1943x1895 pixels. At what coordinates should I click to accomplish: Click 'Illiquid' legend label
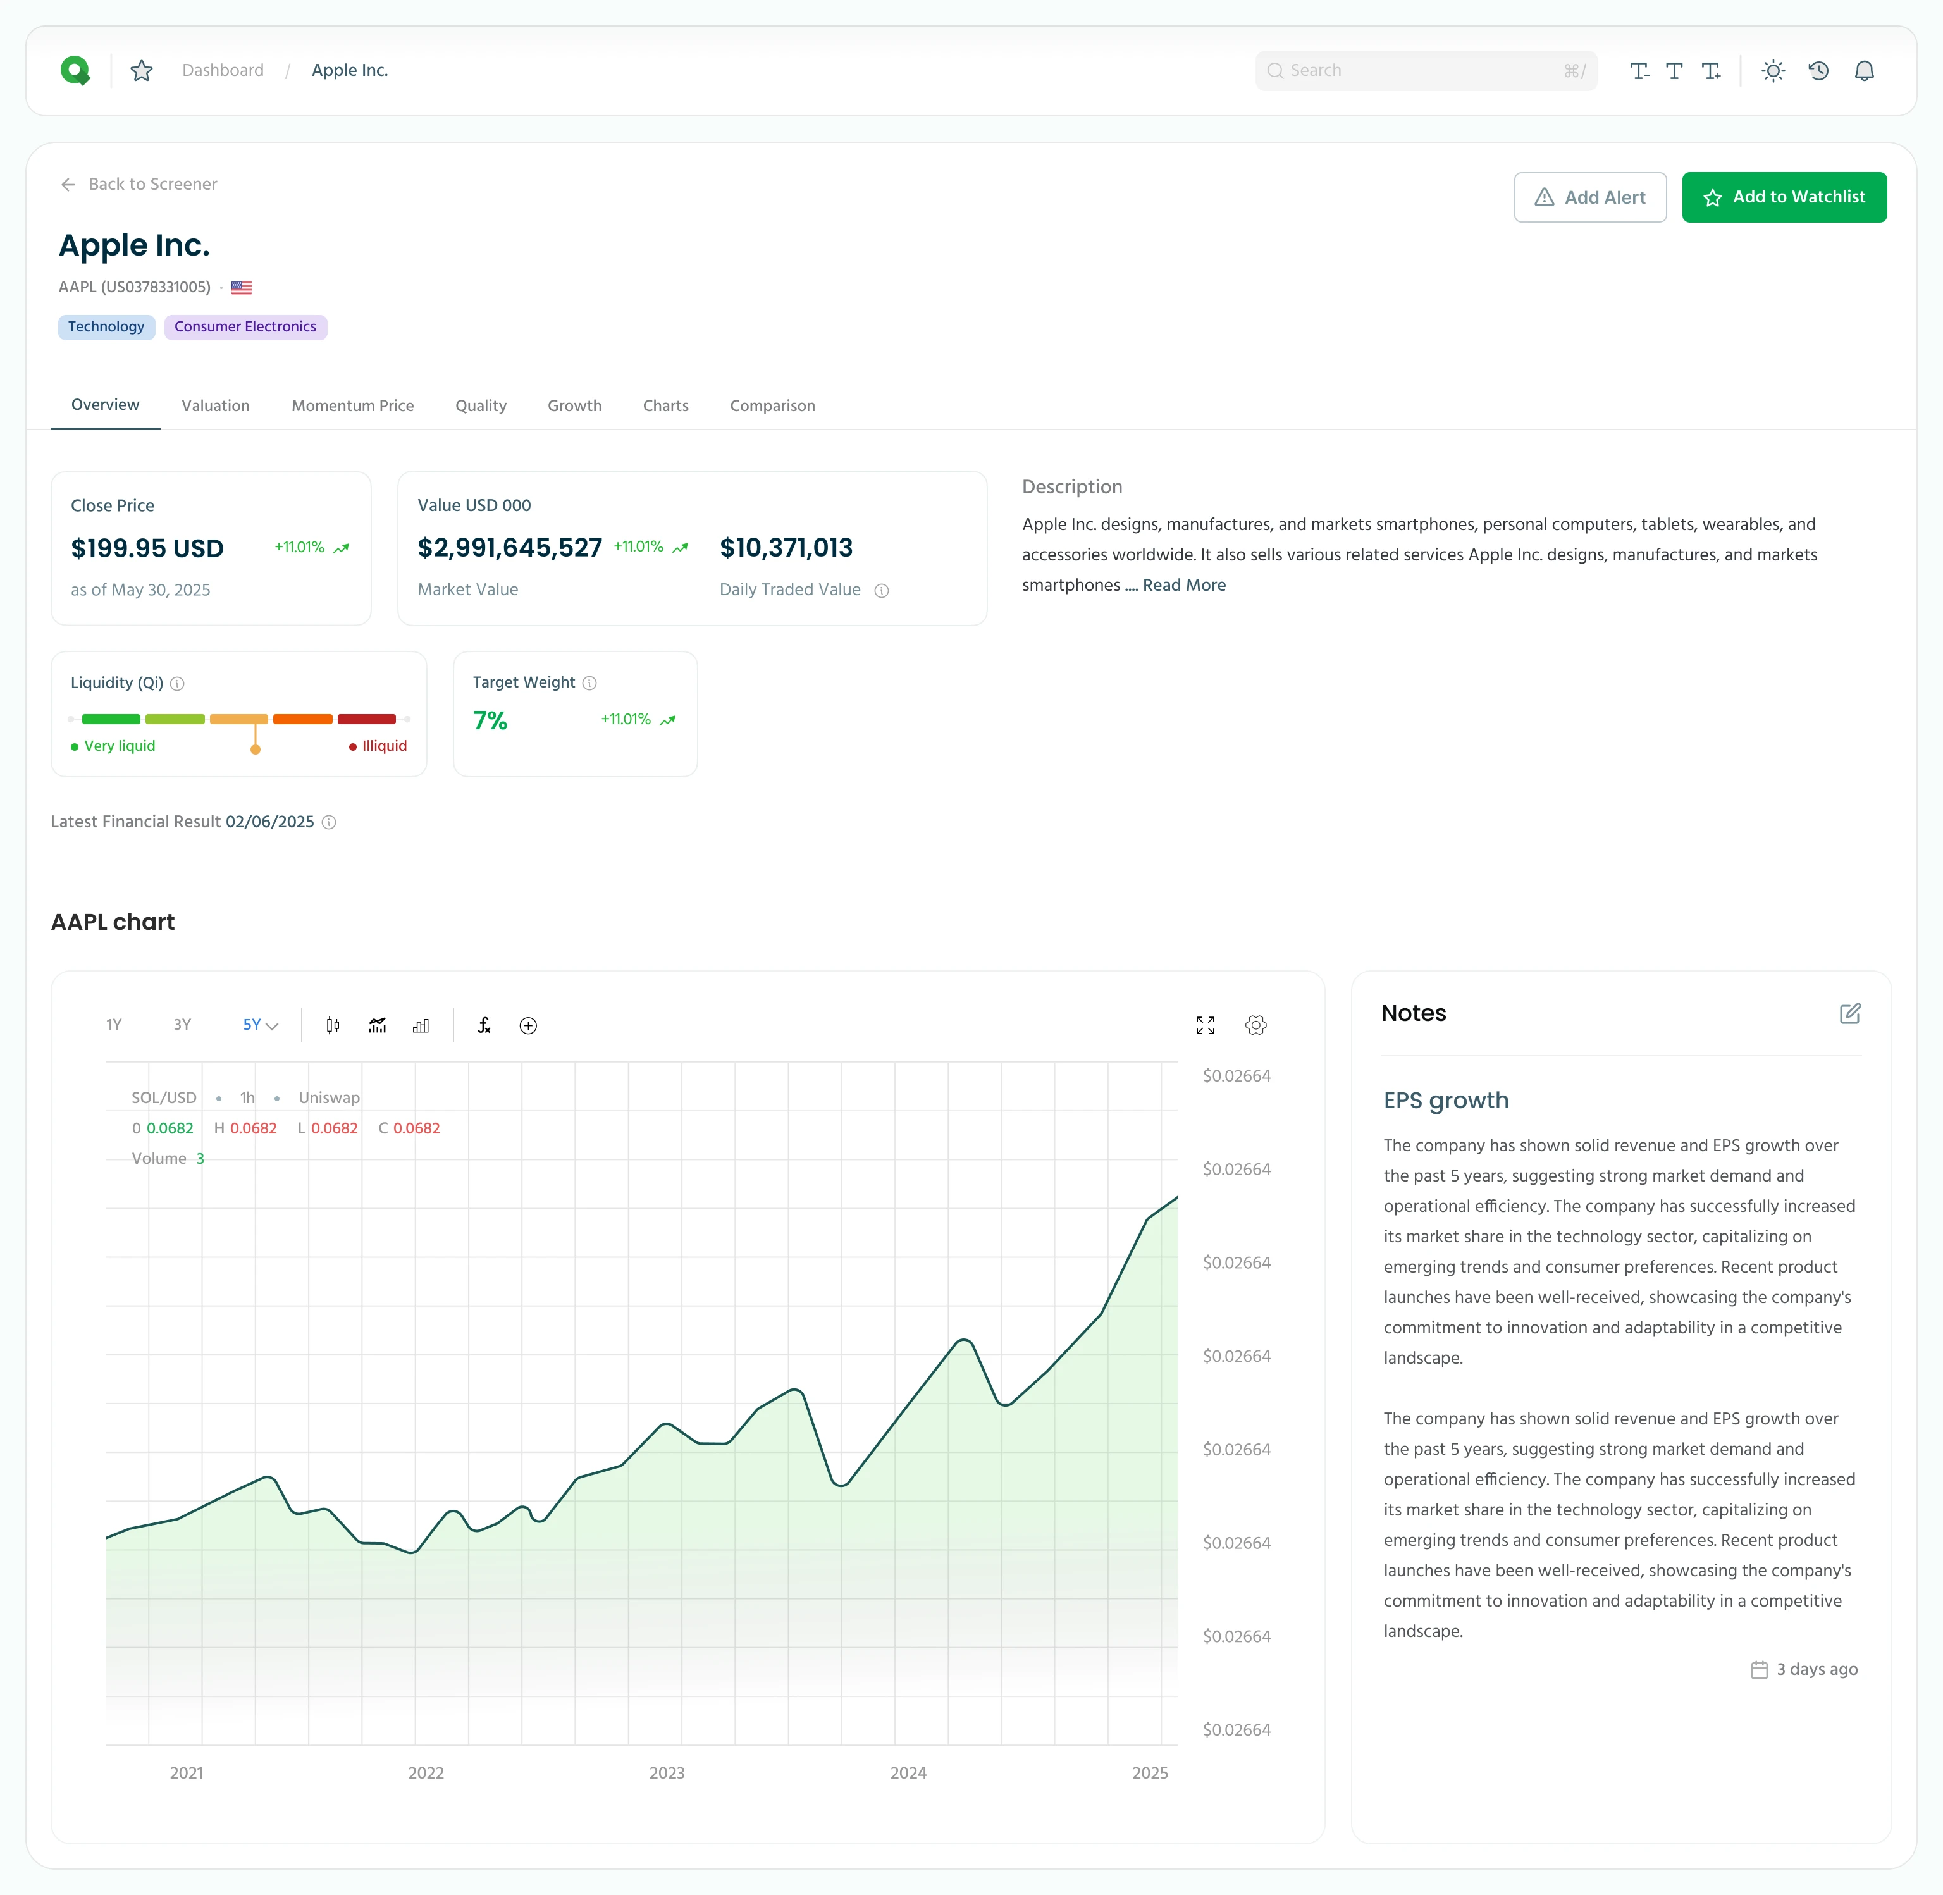click(x=384, y=746)
